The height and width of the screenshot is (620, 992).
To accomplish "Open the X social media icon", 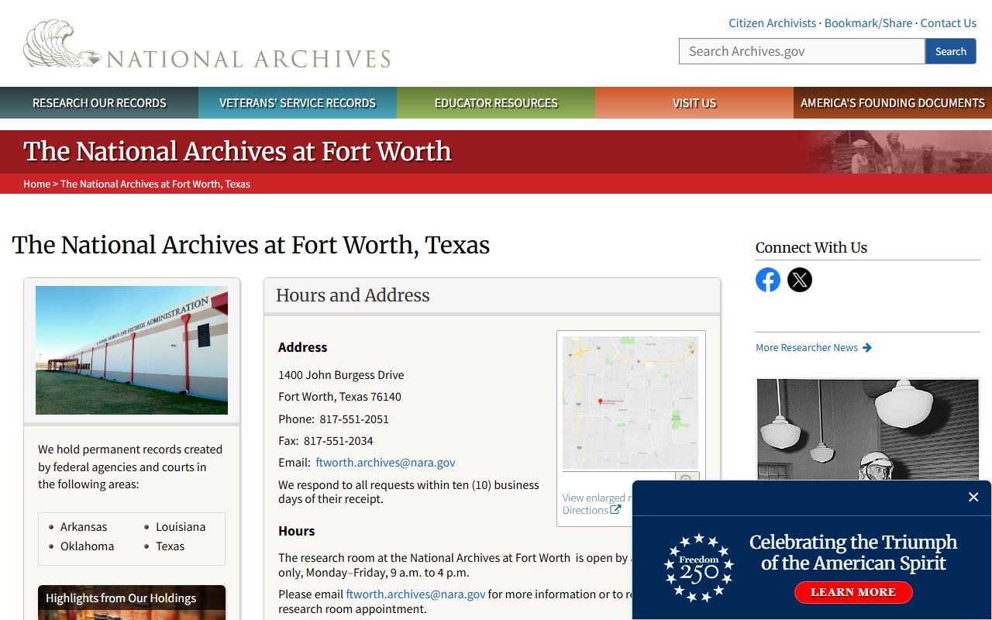I will tap(800, 280).
